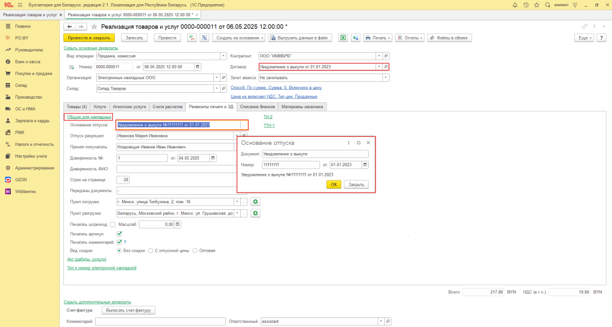Screen dimensions: 612x327
Task: Expand Организация dropdown arrow
Action: [x=216, y=78]
